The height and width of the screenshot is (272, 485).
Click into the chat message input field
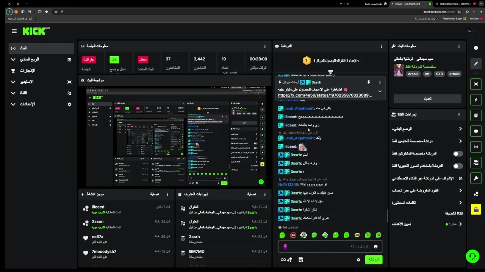tap(330, 246)
